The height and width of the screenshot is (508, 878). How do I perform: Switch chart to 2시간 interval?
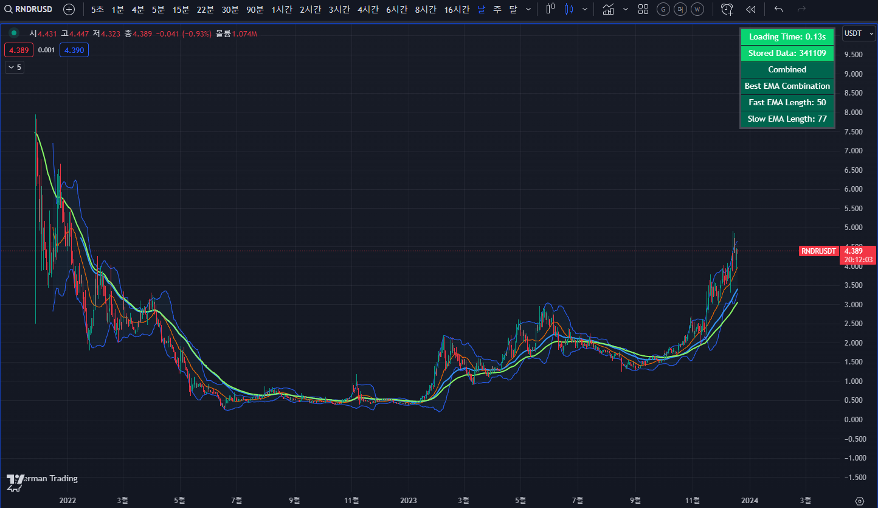311,9
